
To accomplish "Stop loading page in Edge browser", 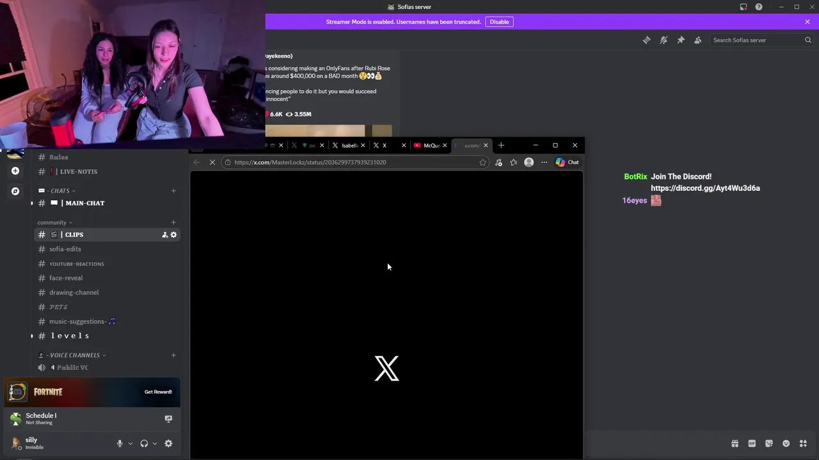I will 212,162.
